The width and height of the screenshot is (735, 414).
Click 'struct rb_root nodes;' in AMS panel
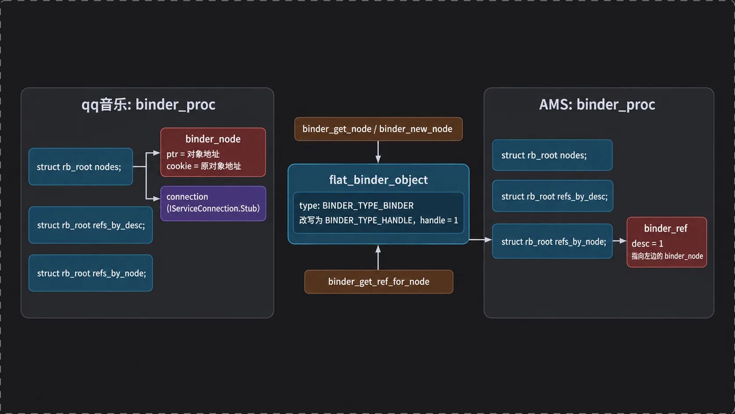(552, 155)
